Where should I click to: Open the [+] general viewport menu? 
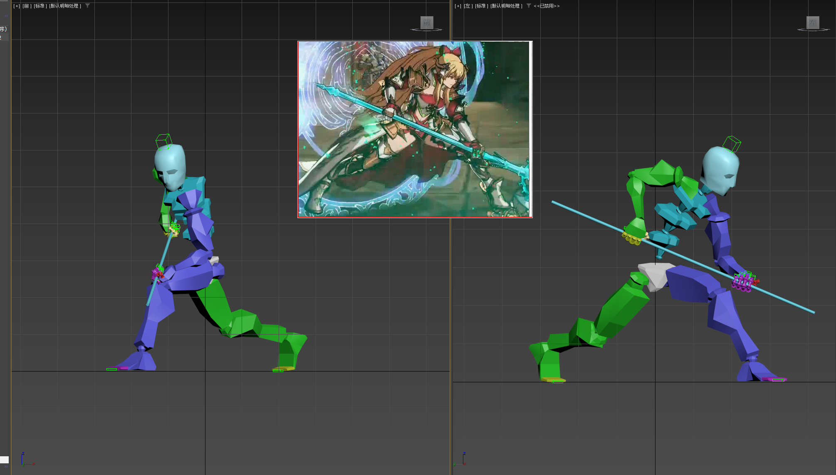[16, 6]
